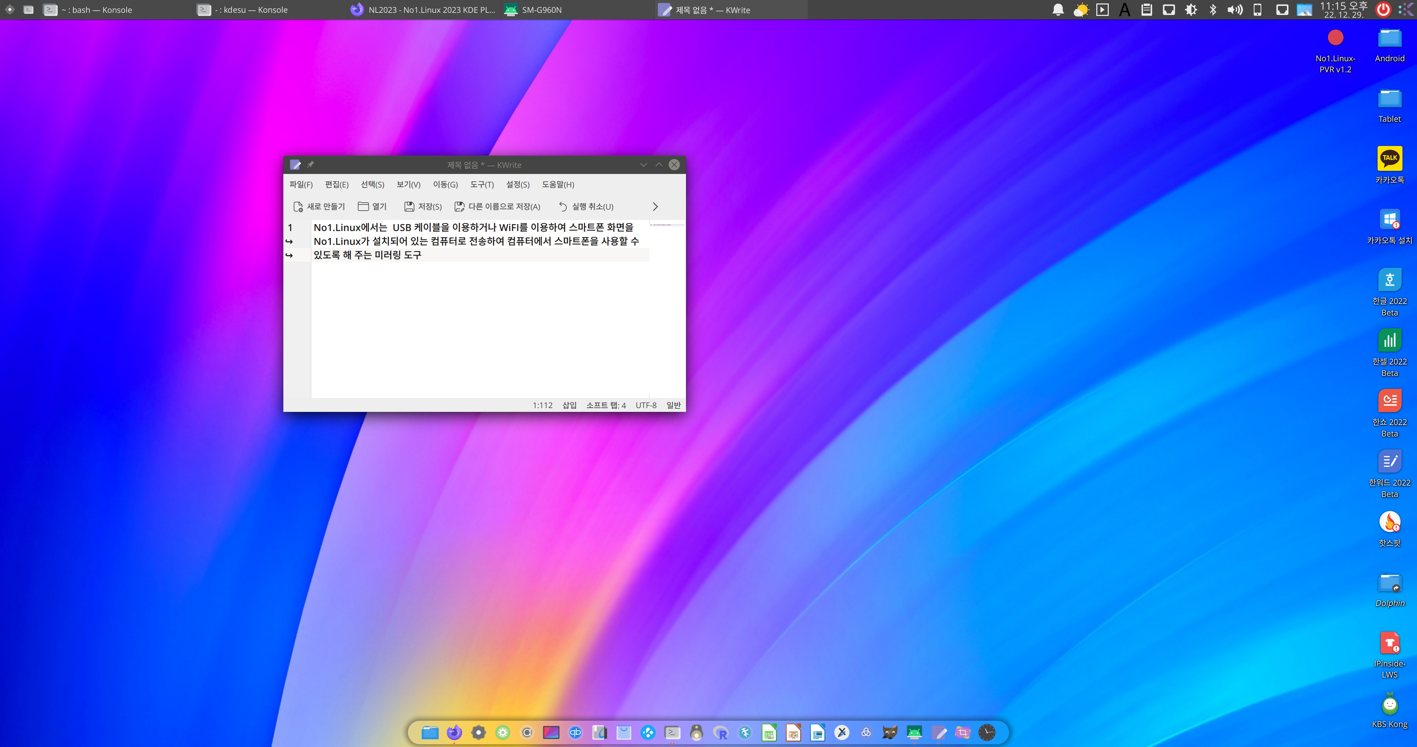This screenshot has width=1417, height=747.
Task: Open the 도구(T) menu
Action: click(482, 184)
